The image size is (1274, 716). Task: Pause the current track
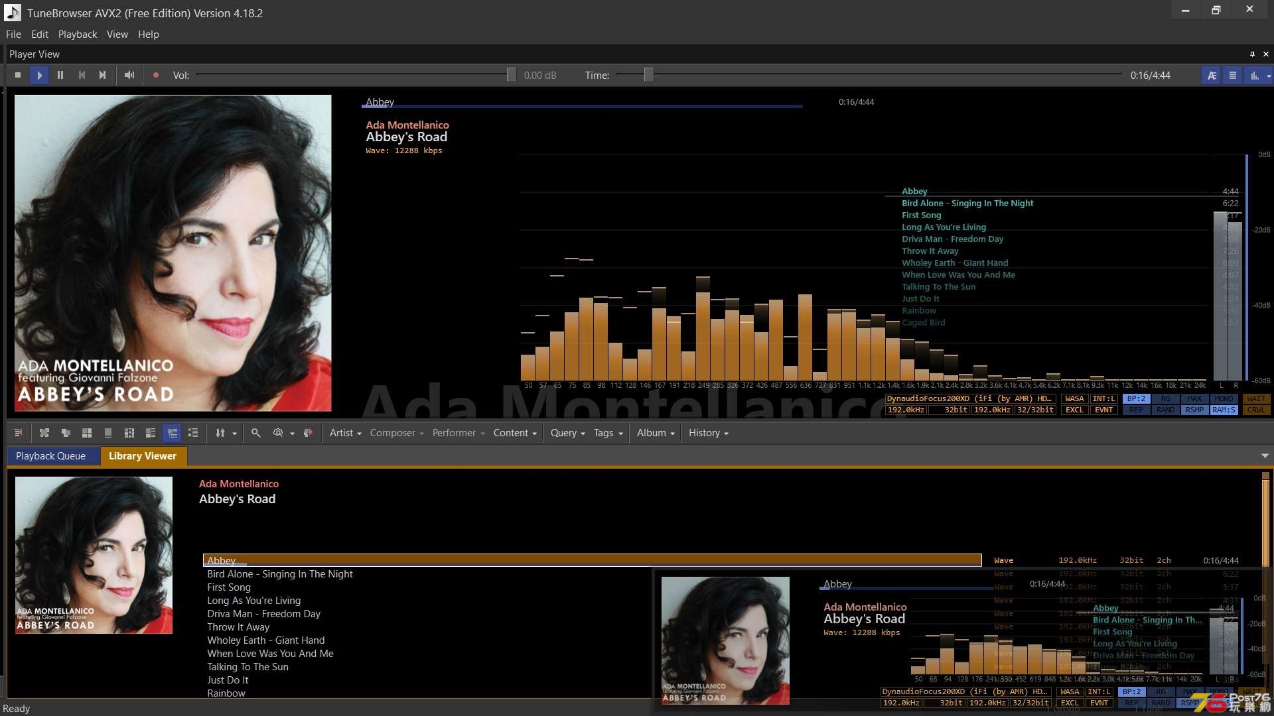pos(60,76)
